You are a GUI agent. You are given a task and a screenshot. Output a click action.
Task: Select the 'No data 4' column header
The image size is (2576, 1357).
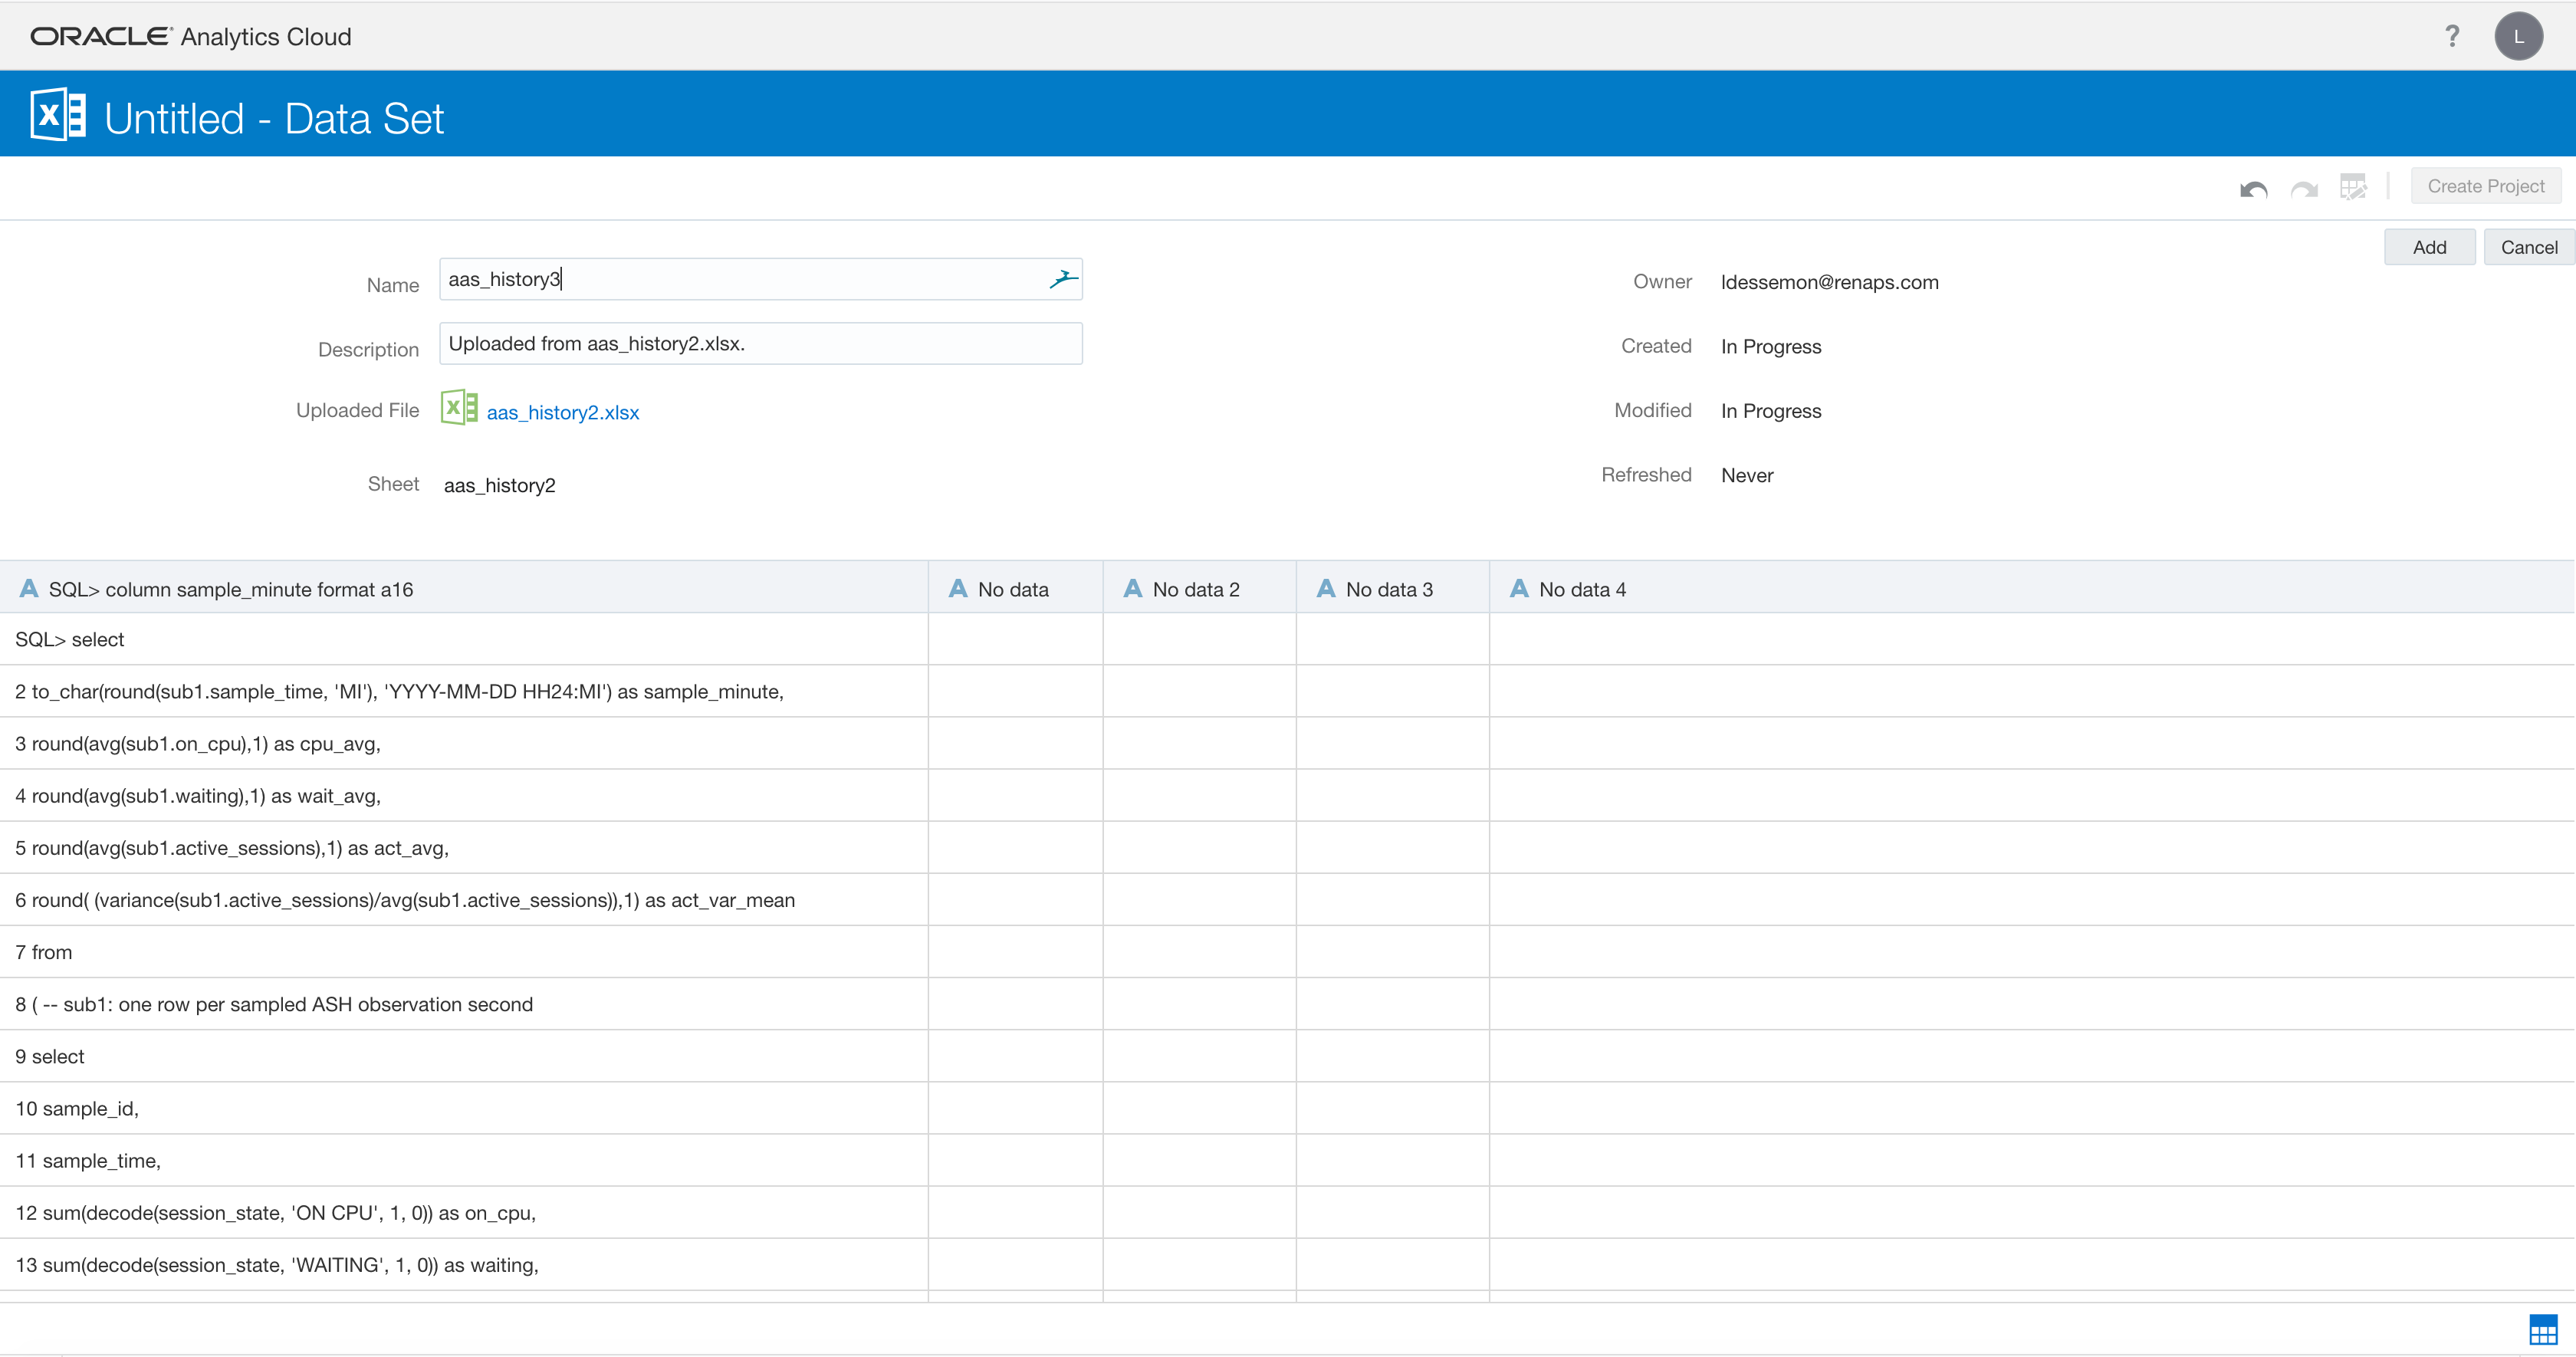coord(2032,589)
